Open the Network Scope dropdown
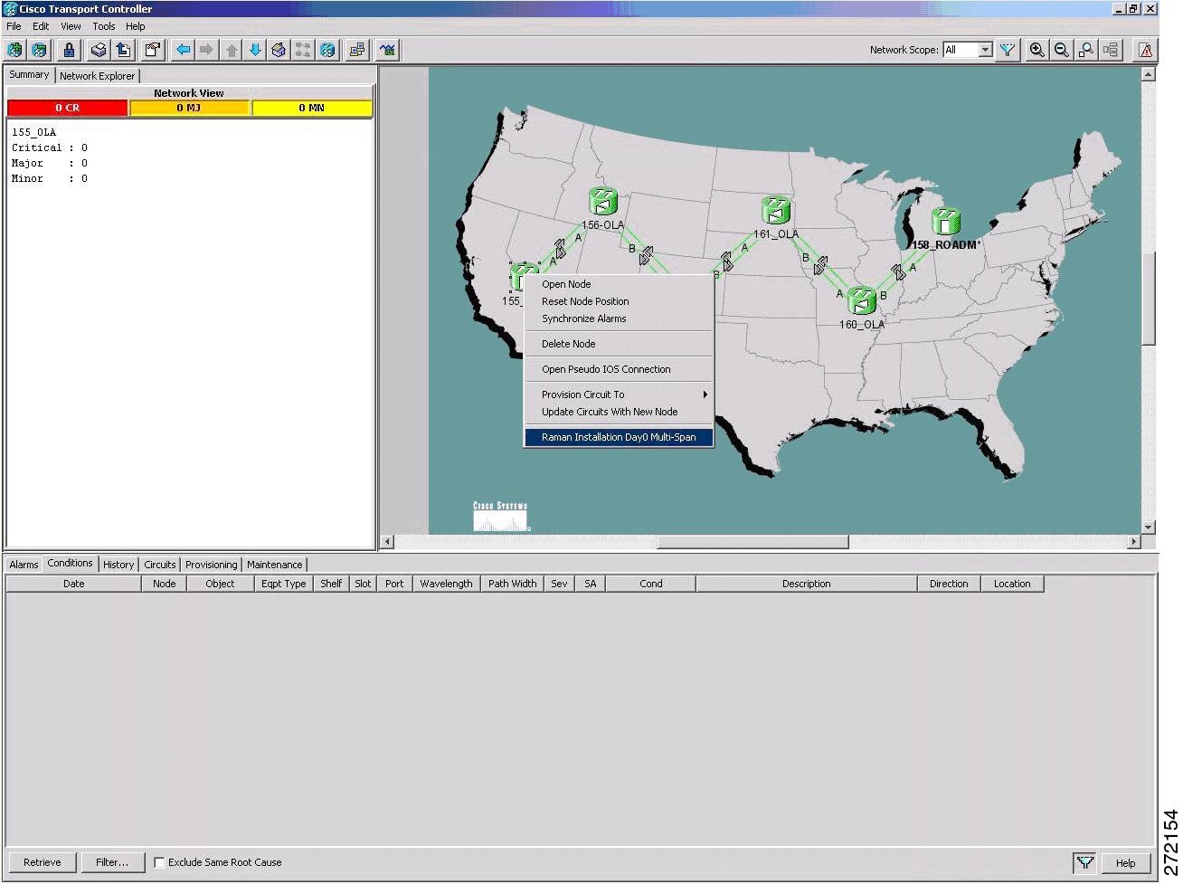The width and height of the screenshot is (1183, 884). [985, 50]
